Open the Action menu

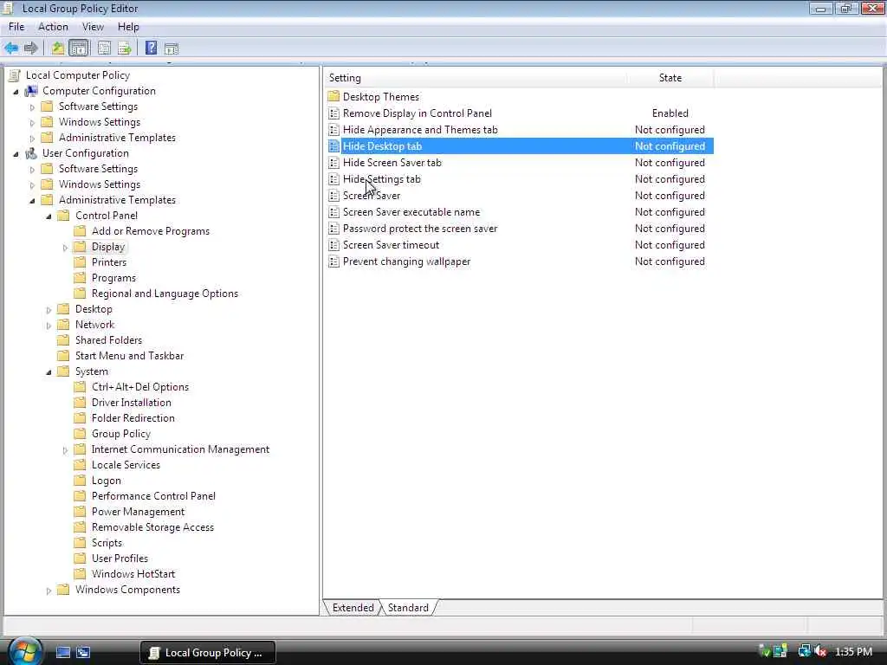point(53,27)
